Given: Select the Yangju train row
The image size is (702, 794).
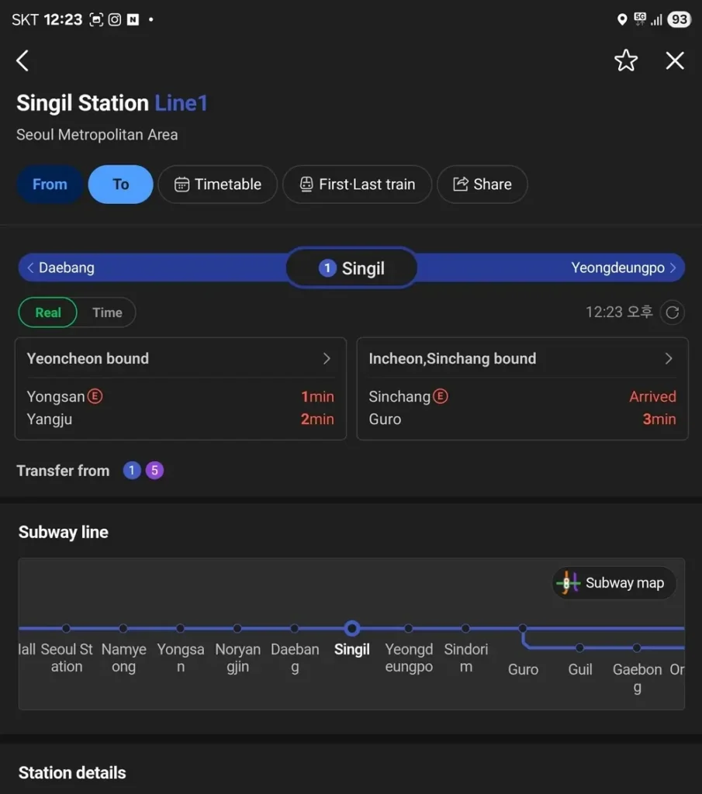Looking at the screenshot, I should click(x=180, y=419).
